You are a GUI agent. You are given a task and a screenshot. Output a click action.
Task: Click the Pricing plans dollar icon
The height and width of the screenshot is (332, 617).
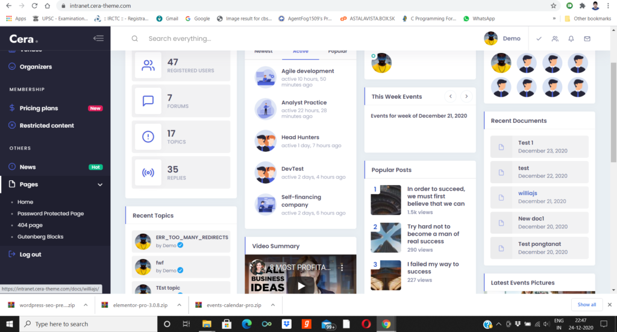pos(12,108)
